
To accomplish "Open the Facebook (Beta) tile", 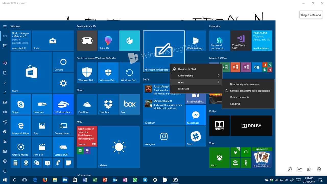I will pyautogui.click(x=196, y=99).
